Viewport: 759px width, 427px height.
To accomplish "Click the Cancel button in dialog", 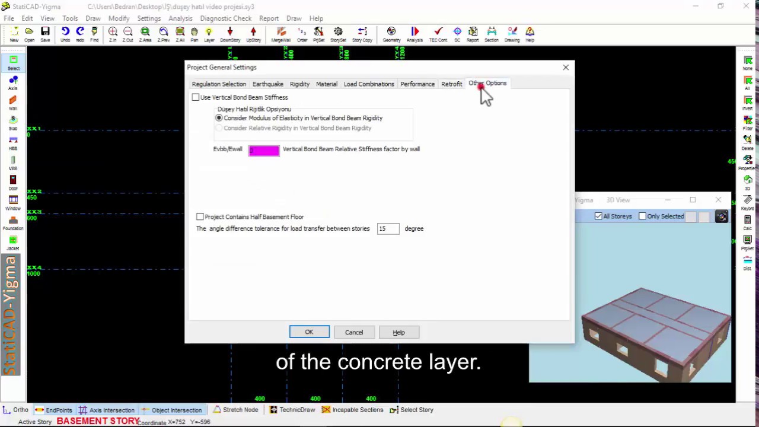I will tap(354, 332).
